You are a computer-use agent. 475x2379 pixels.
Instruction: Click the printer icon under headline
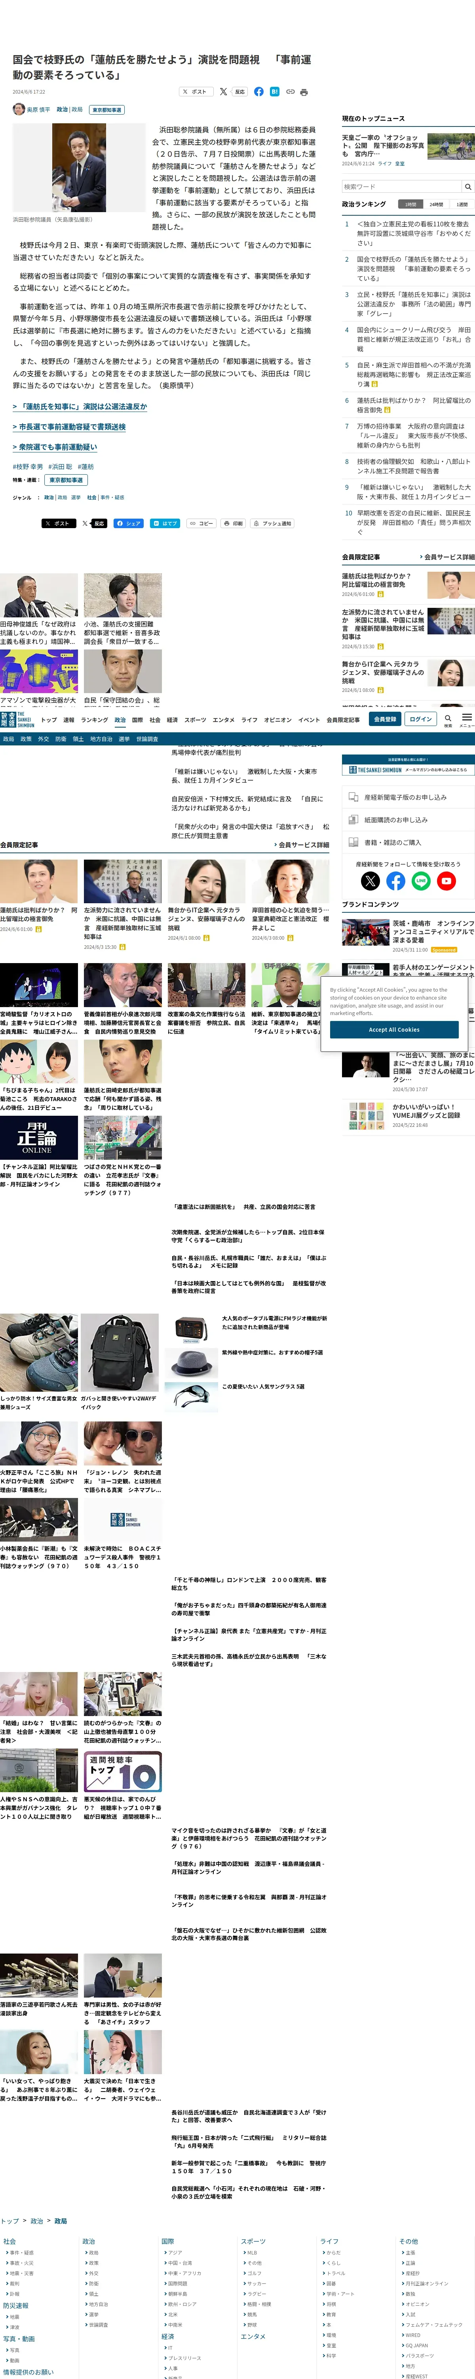pos(304,92)
